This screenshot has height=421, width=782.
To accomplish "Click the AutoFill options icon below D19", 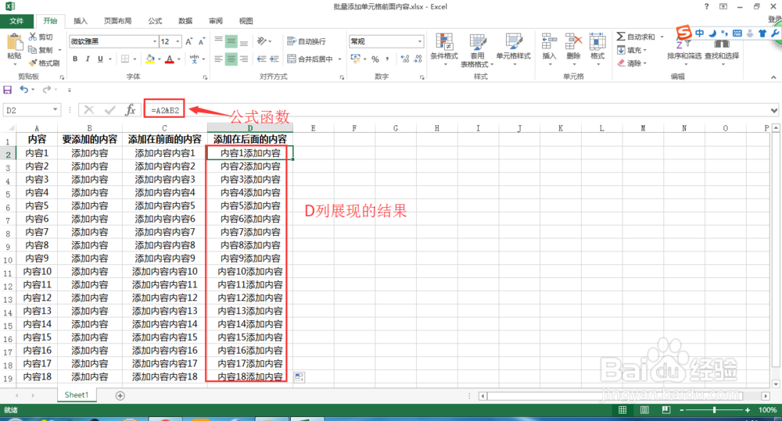I will (300, 377).
